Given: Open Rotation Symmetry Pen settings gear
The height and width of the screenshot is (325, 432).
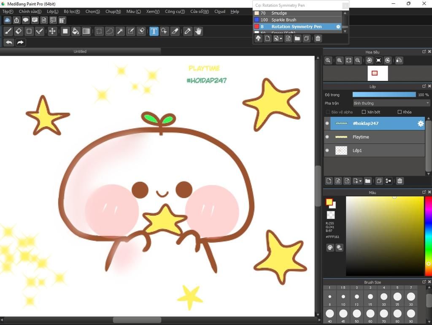Looking at the screenshot, I should point(338,27).
